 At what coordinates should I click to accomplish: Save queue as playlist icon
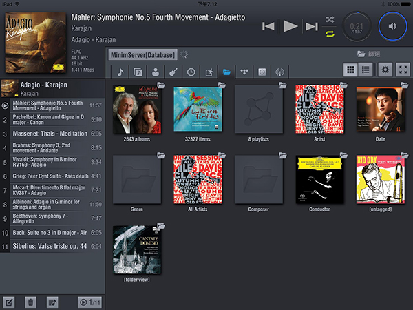(x=52, y=302)
